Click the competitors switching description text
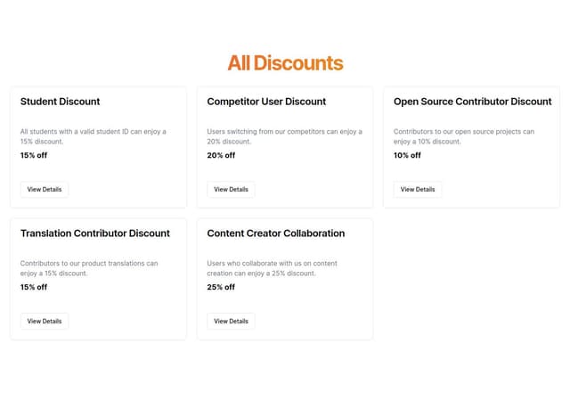 (x=284, y=136)
